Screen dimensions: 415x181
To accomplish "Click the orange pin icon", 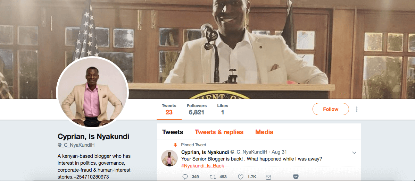I will pyautogui.click(x=175, y=145).
